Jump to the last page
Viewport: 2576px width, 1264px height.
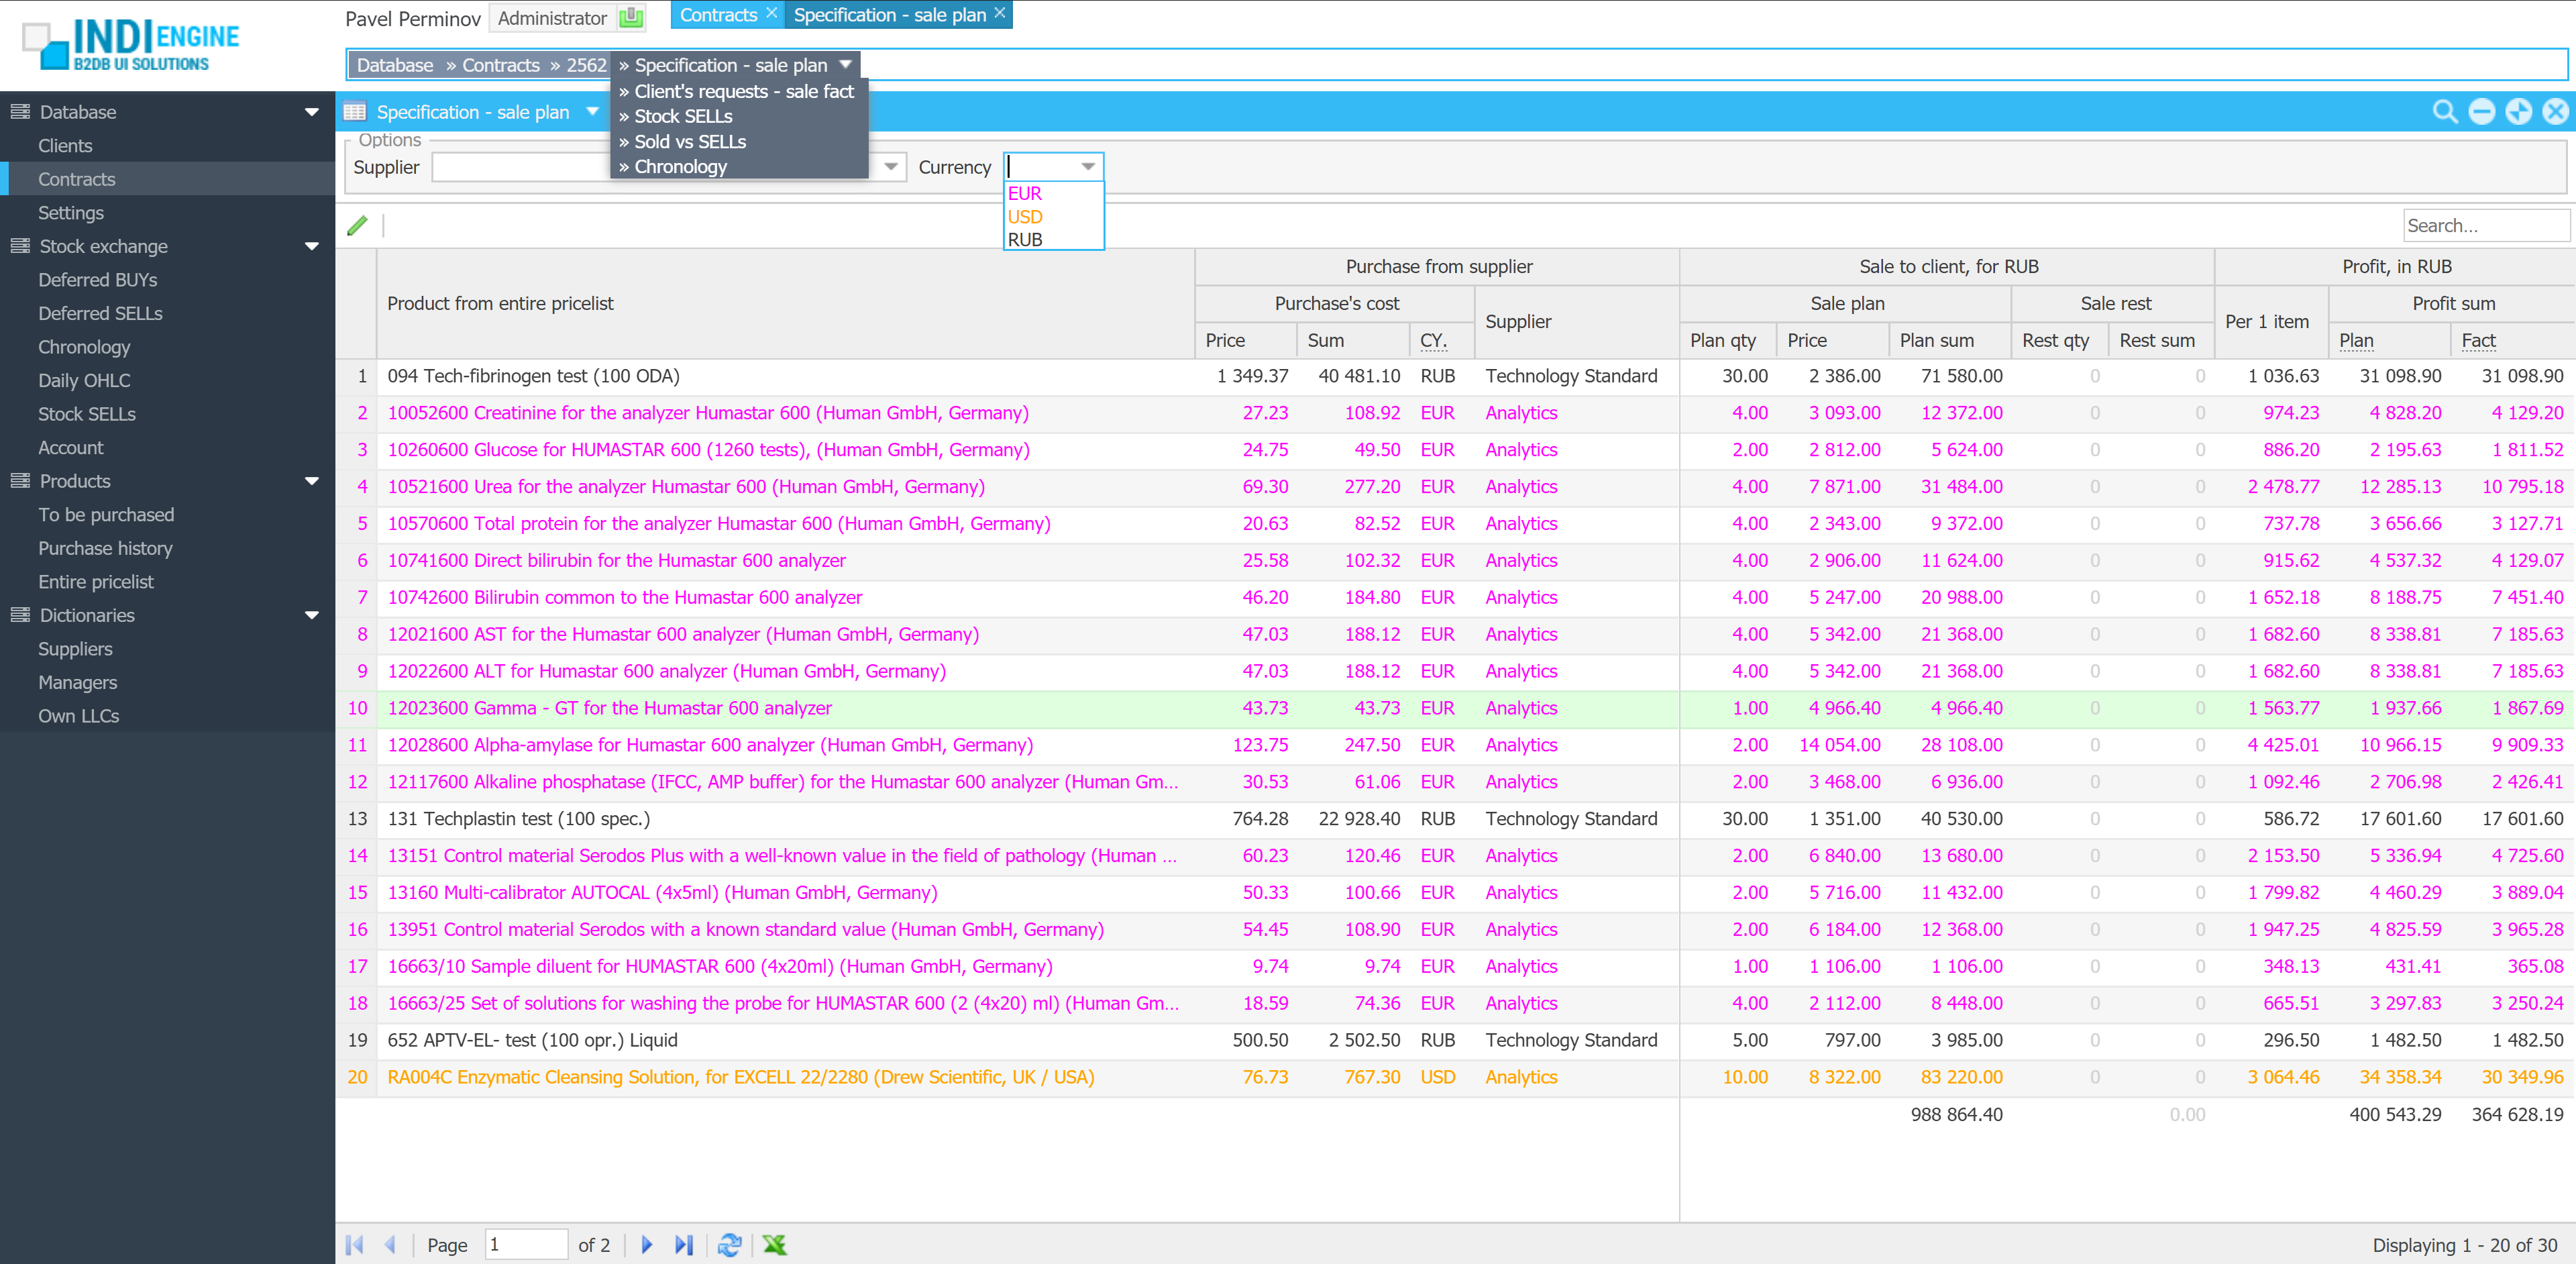click(684, 1244)
